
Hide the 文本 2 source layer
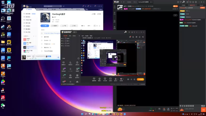pos(62,46)
